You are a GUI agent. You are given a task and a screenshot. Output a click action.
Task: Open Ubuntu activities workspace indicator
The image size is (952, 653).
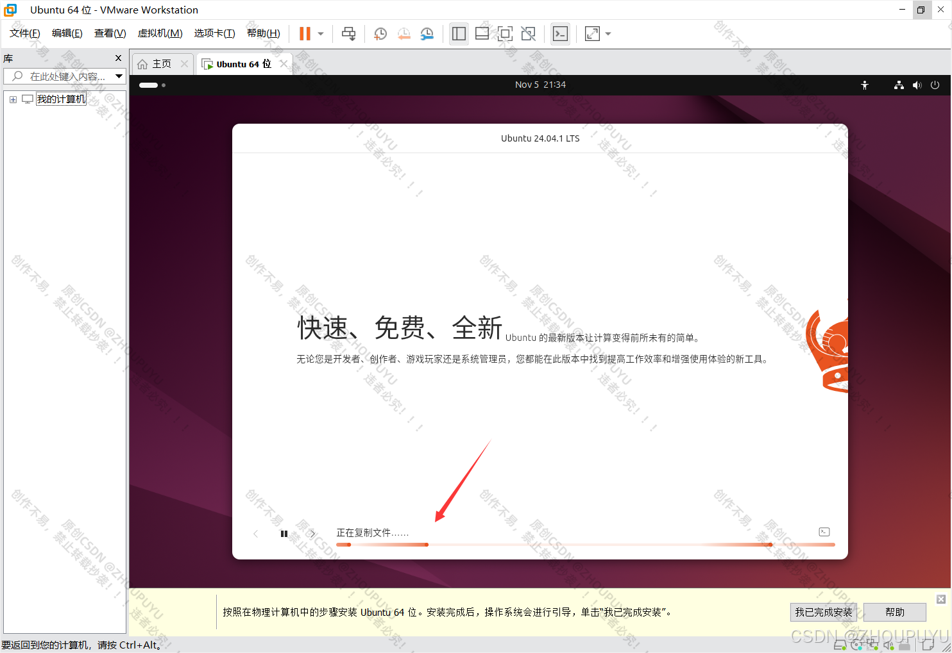[x=153, y=85]
